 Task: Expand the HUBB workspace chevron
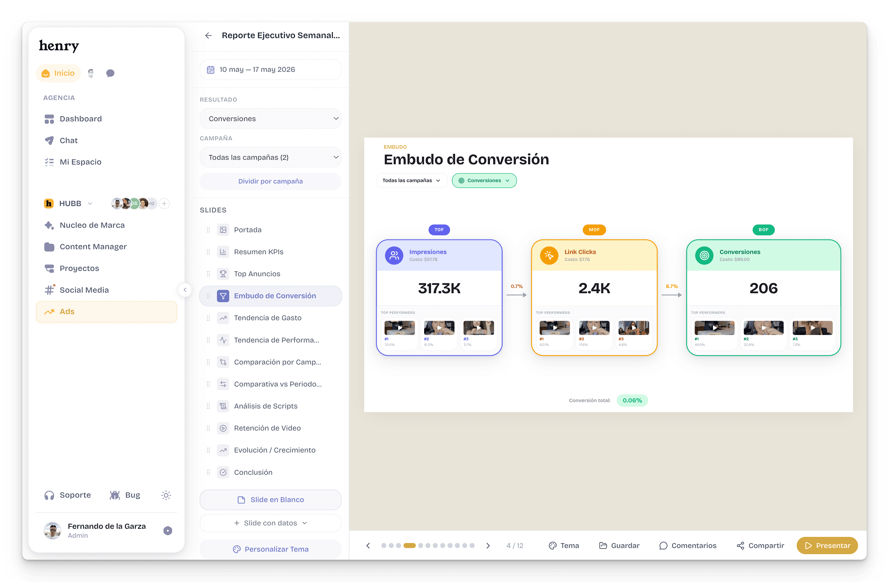[90, 204]
